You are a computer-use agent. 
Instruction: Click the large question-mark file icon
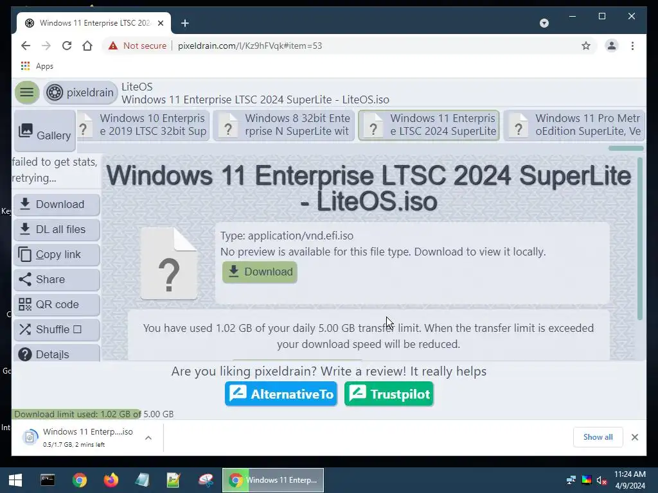169,264
